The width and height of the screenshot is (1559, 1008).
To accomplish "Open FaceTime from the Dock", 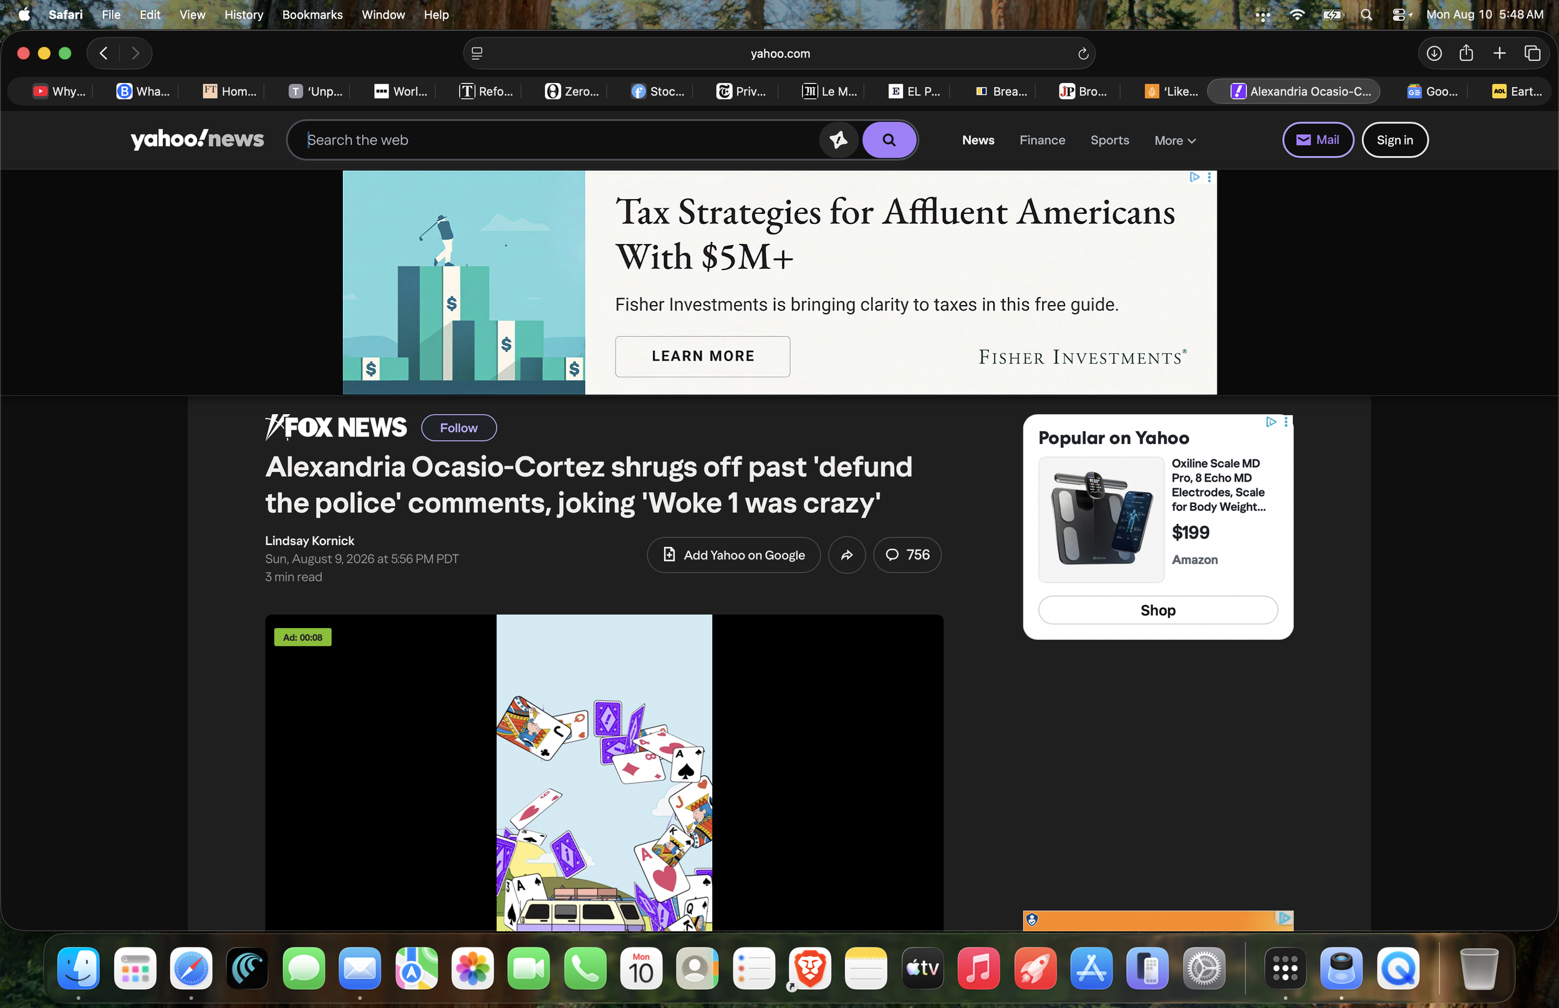I will tap(529, 968).
